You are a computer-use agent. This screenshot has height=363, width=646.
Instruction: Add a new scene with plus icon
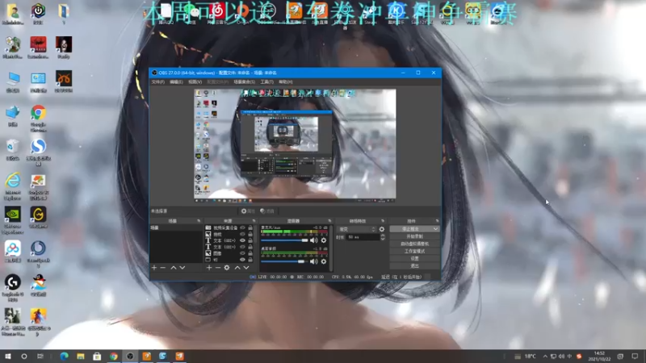tap(154, 268)
